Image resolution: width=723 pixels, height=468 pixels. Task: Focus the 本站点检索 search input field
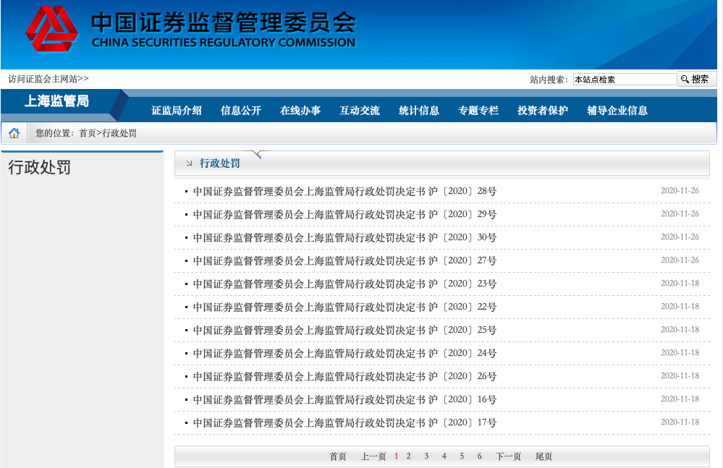625,80
